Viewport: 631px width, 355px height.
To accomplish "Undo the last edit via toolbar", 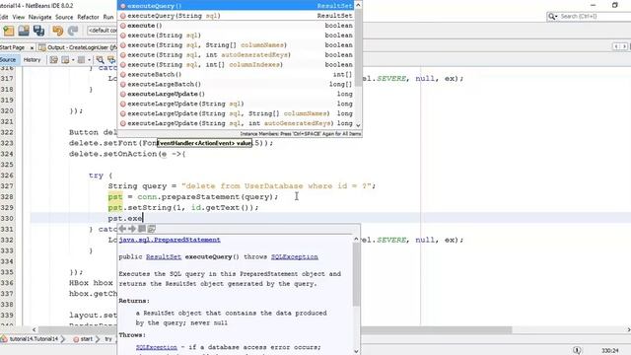I will point(57,31).
